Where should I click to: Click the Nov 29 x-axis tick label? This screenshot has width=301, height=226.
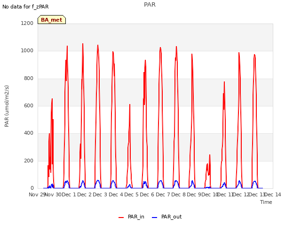click(x=37, y=194)
